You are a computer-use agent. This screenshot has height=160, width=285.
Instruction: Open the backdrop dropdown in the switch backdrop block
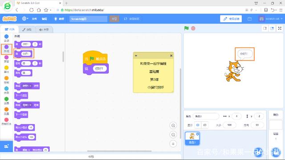pos(27,105)
